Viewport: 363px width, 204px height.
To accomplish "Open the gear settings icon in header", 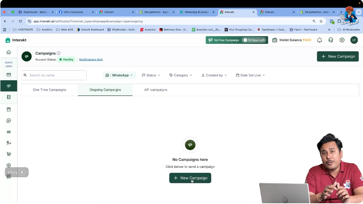I will (342, 40).
